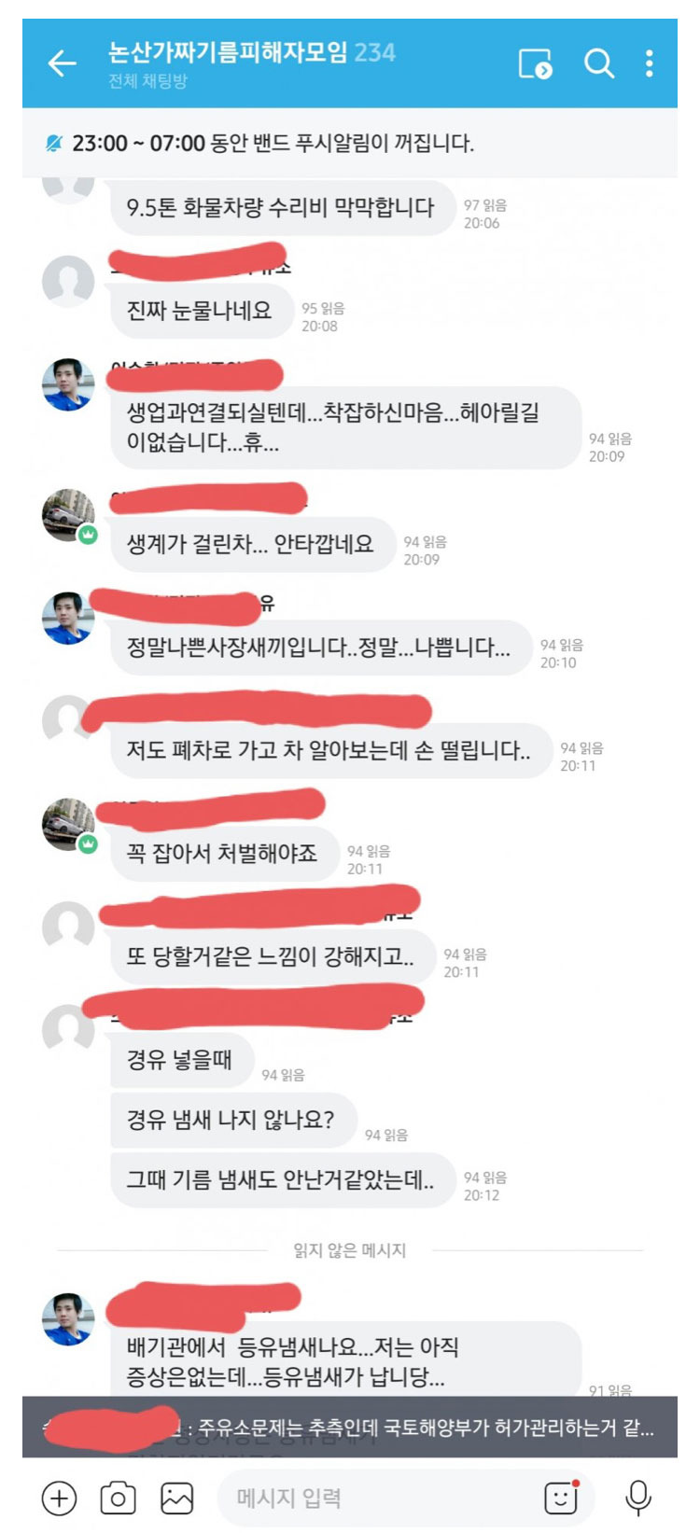700x1533 pixels.
Task: Open the photo gallery icon
Action: (176, 1498)
